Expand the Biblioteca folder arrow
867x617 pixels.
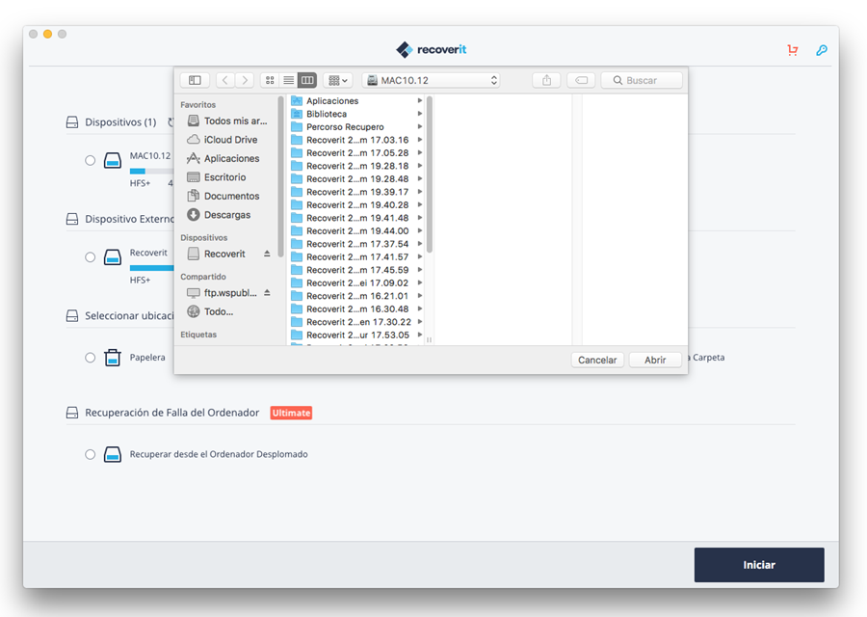pos(420,114)
